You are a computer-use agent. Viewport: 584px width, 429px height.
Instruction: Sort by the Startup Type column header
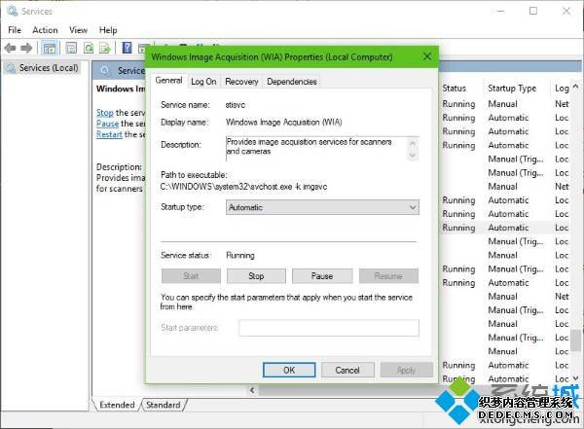512,89
